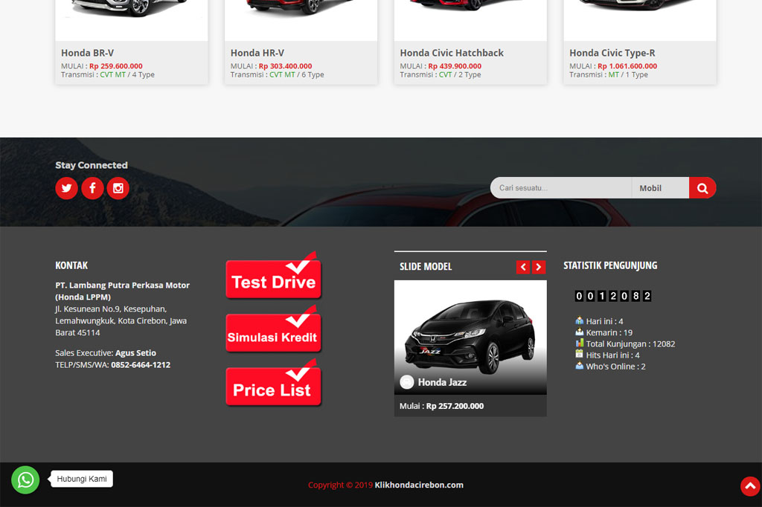Image resolution: width=762 pixels, height=507 pixels.
Task: Open the Facebook social link
Action: click(x=92, y=188)
